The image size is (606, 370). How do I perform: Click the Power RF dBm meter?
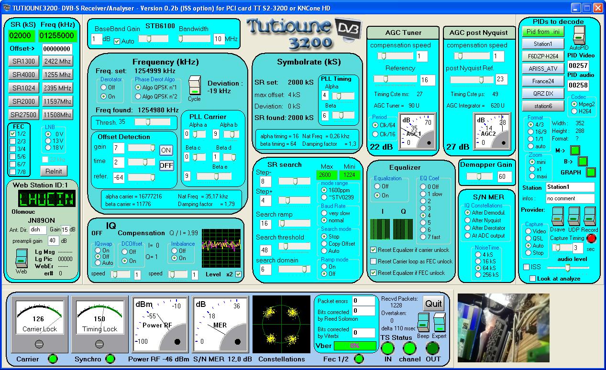(x=160, y=325)
